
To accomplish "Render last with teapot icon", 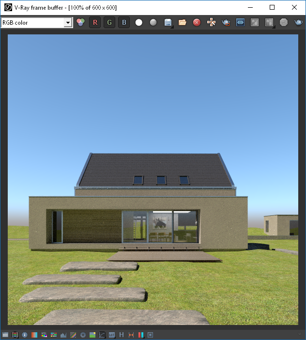I will [298, 23].
